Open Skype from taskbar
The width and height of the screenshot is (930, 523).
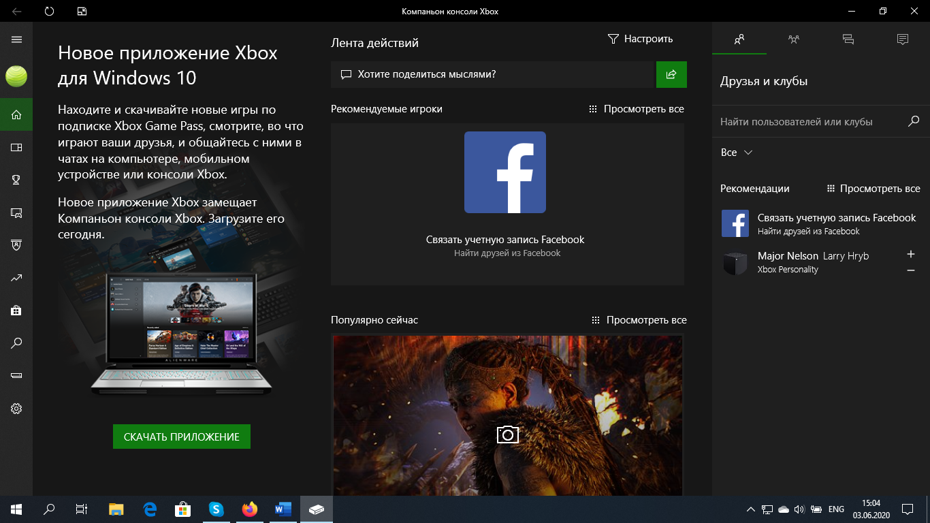[217, 509]
